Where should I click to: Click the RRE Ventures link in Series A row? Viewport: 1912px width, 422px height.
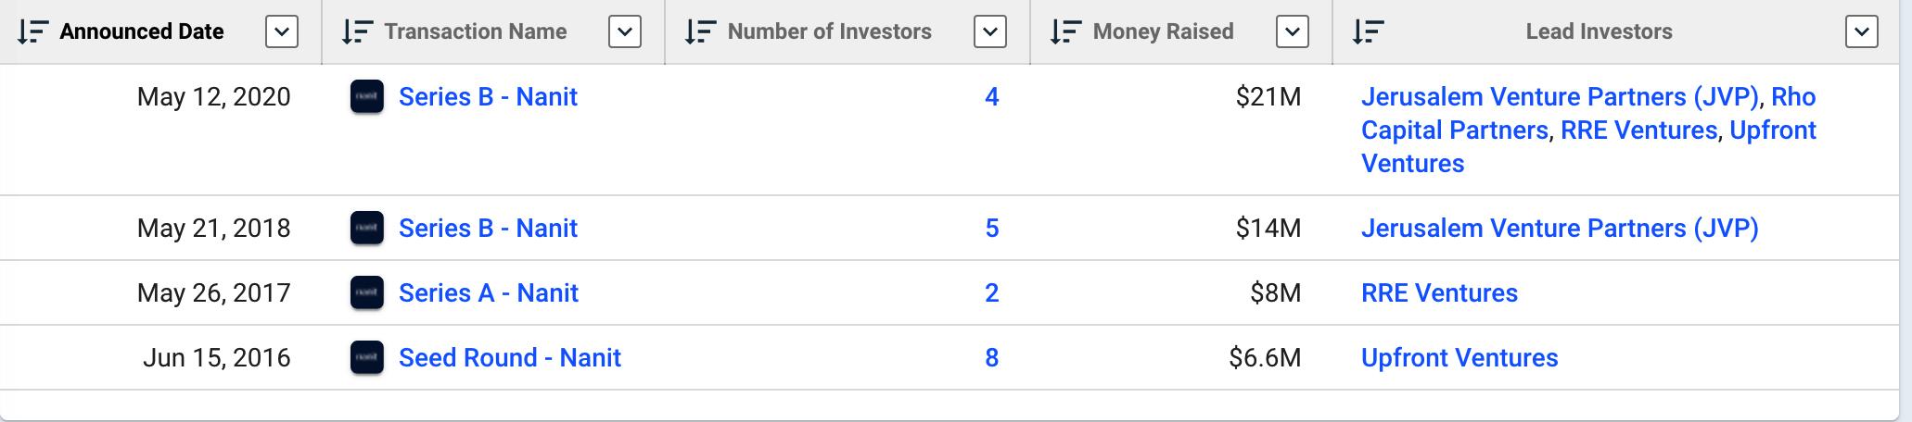tap(1439, 293)
